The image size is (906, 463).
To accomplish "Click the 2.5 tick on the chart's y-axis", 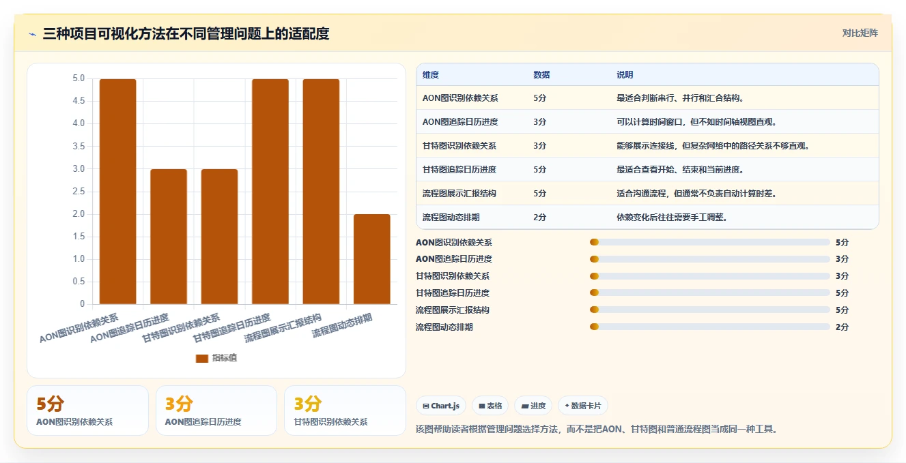I will coord(79,192).
